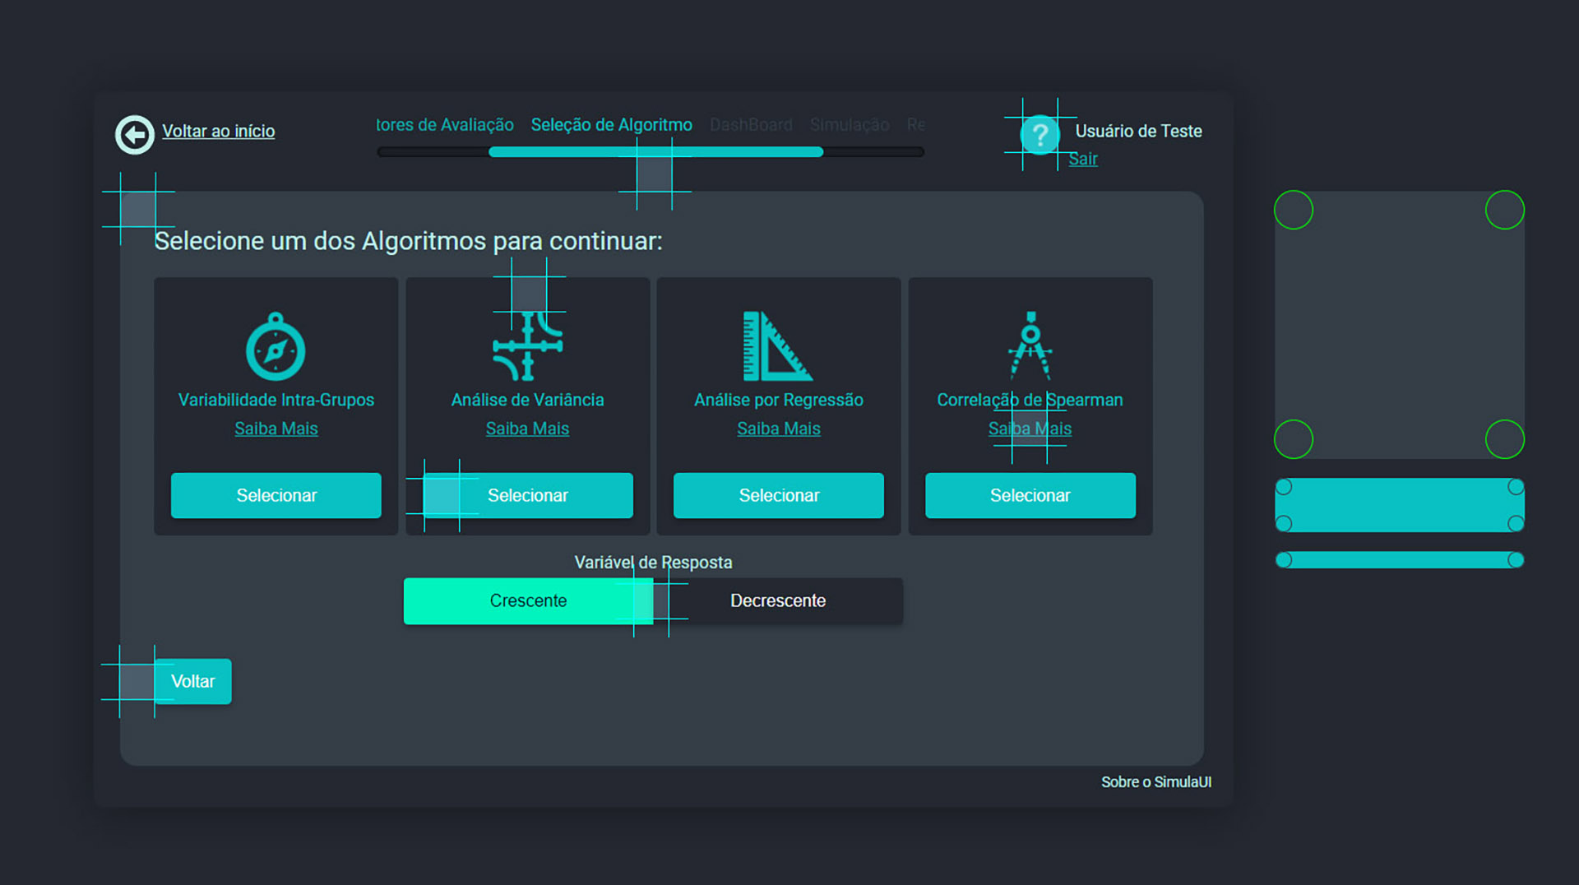Screen dimensions: 1579x885
Task: Open Saiba Mais under Análise de Variância
Action: (x=527, y=429)
